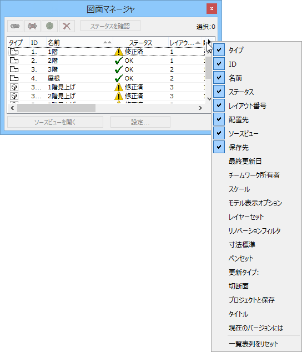Click the 設定... button
Screen dimensions: 302x352
(x=140, y=122)
